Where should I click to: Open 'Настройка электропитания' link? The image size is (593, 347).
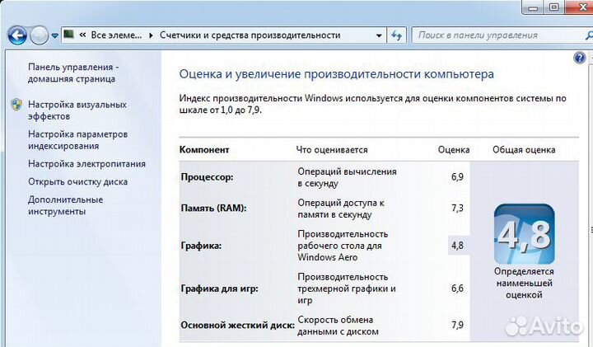[86, 164]
